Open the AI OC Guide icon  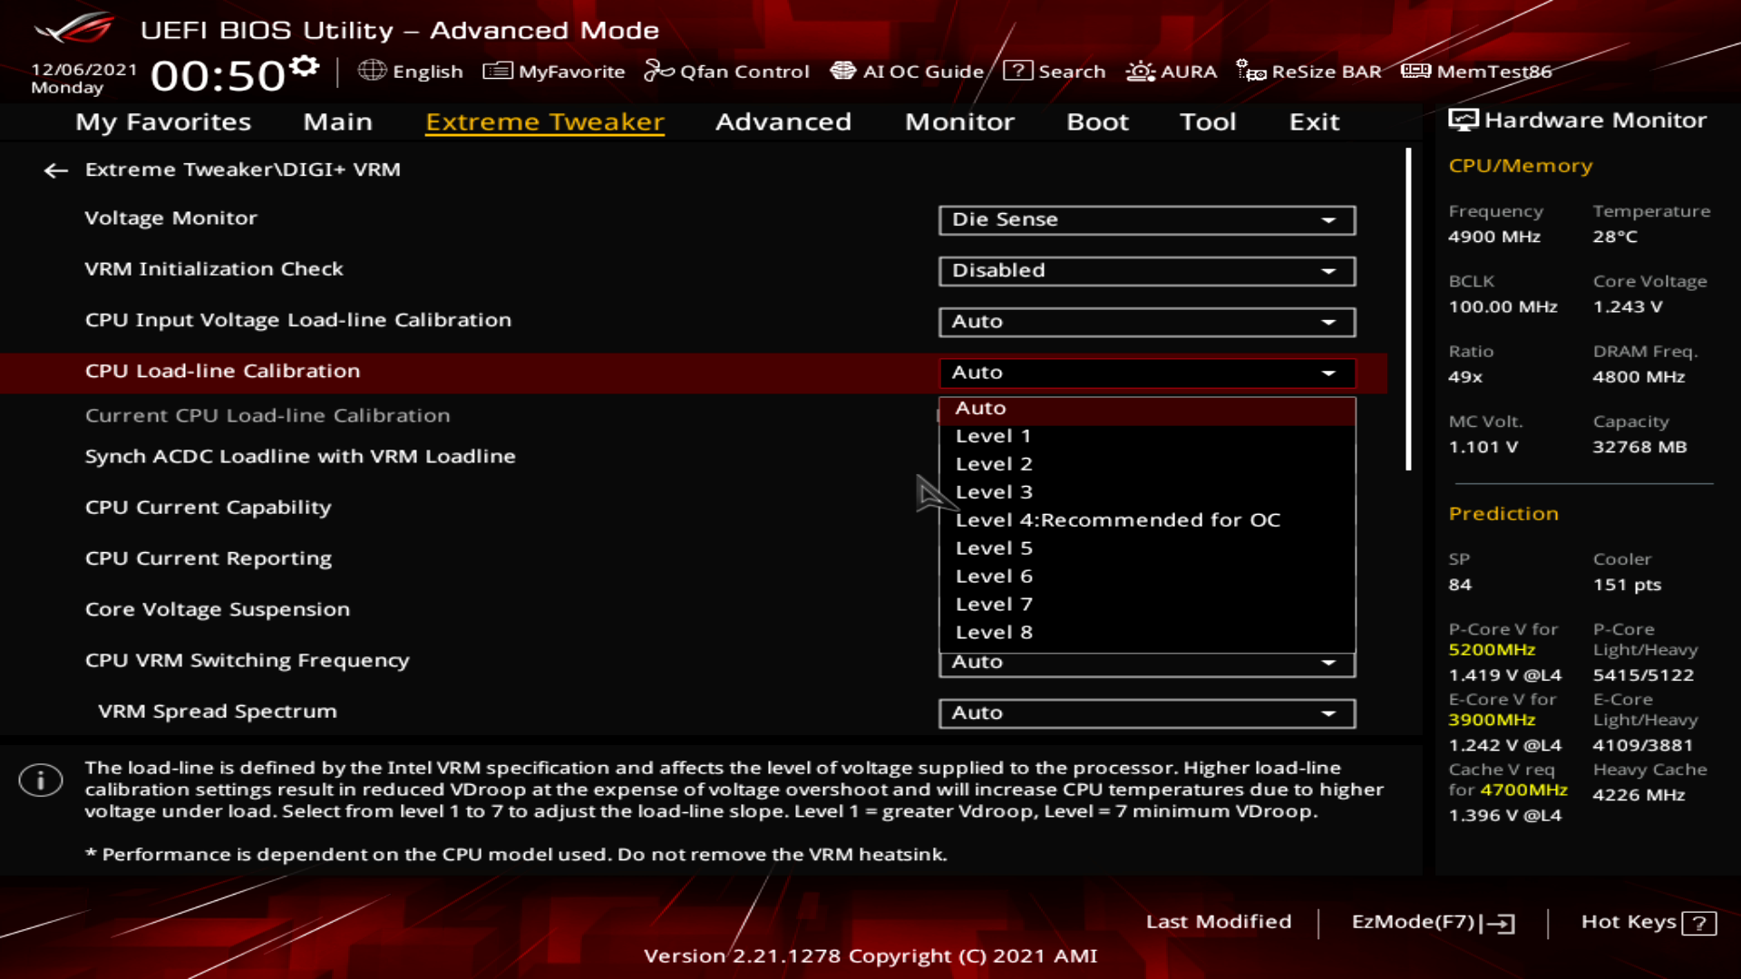pyautogui.click(x=843, y=71)
